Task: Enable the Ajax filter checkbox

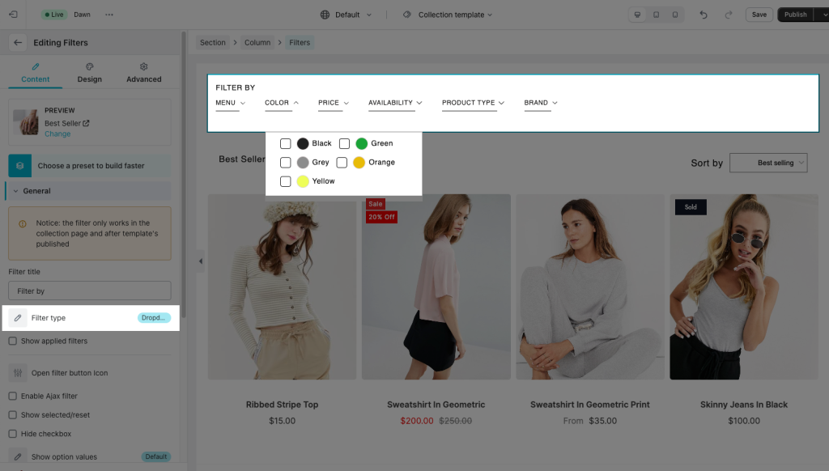Action: [x=13, y=396]
